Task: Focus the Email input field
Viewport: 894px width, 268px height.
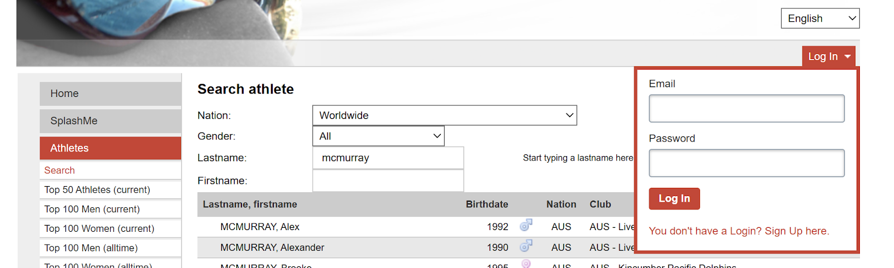Action: pos(746,109)
